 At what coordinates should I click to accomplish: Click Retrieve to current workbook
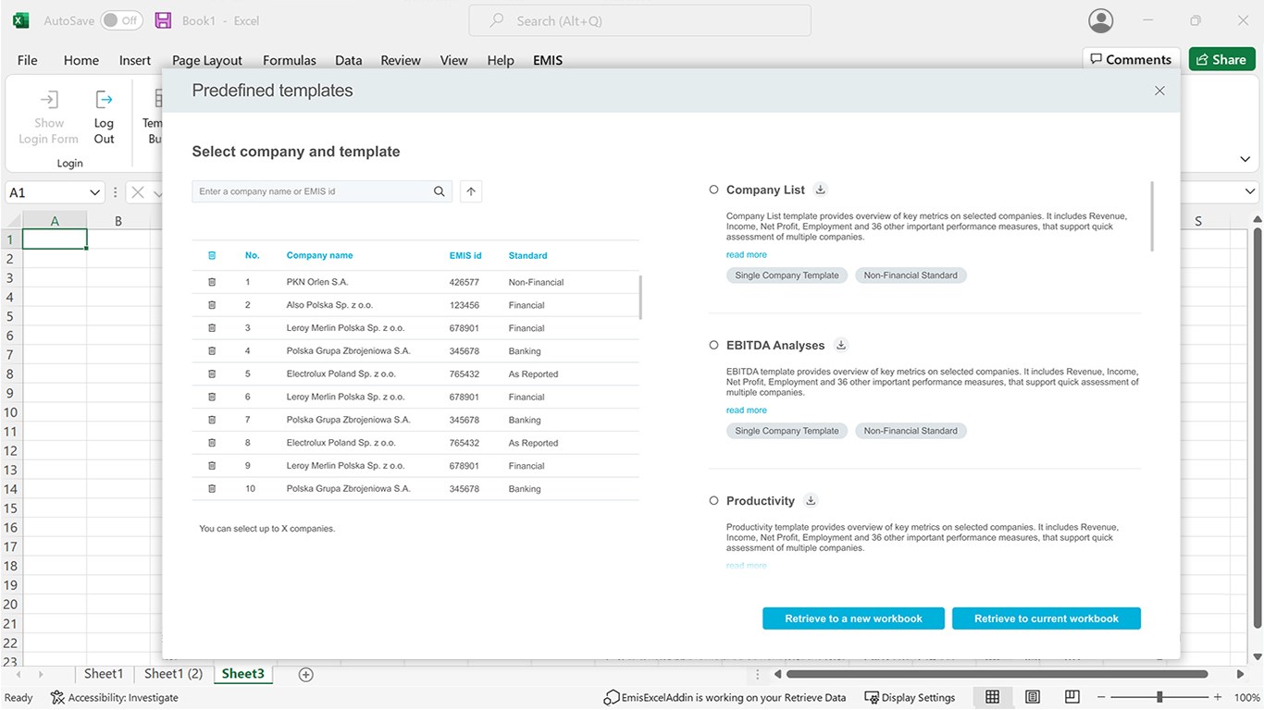pos(1047,618)
